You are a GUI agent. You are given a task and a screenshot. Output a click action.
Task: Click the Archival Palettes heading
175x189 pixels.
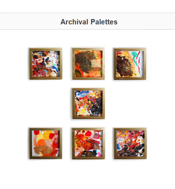pos(89,22)
